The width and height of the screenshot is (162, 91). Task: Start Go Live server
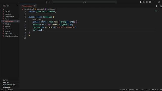tap(155, 90)
